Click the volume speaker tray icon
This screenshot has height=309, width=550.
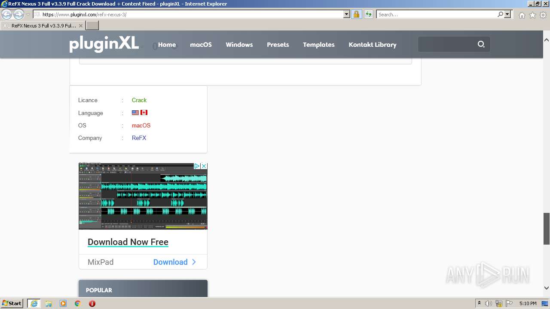[489, 303]
